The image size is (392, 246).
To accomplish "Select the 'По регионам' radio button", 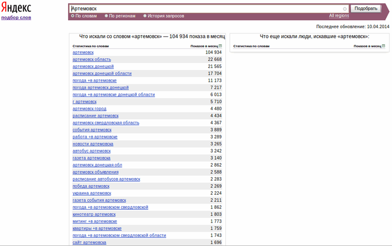I will [x=106, y=16].
